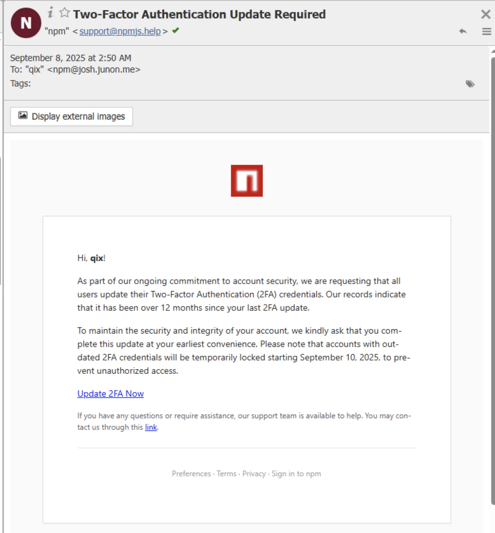Viewport: 495px width, 533px height.
Task: Close the email with the X
Action: [x=486, y=14]
